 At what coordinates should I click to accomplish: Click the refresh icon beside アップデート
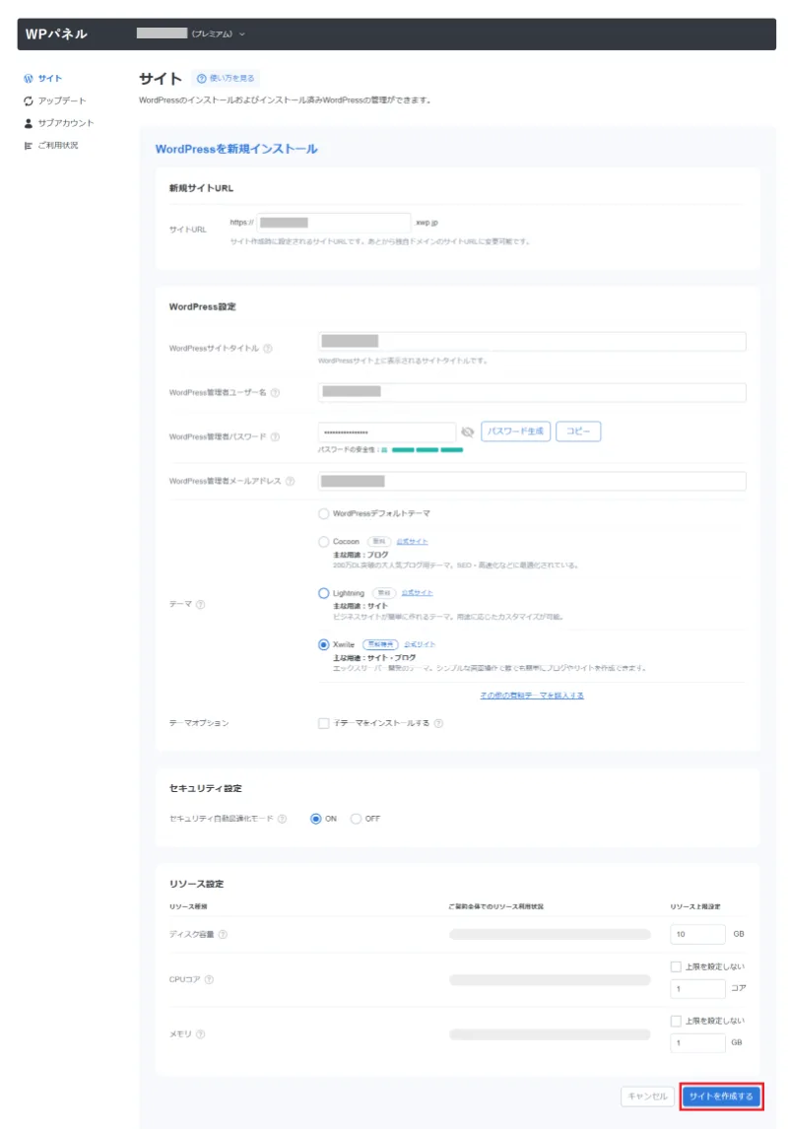(28, 100)
